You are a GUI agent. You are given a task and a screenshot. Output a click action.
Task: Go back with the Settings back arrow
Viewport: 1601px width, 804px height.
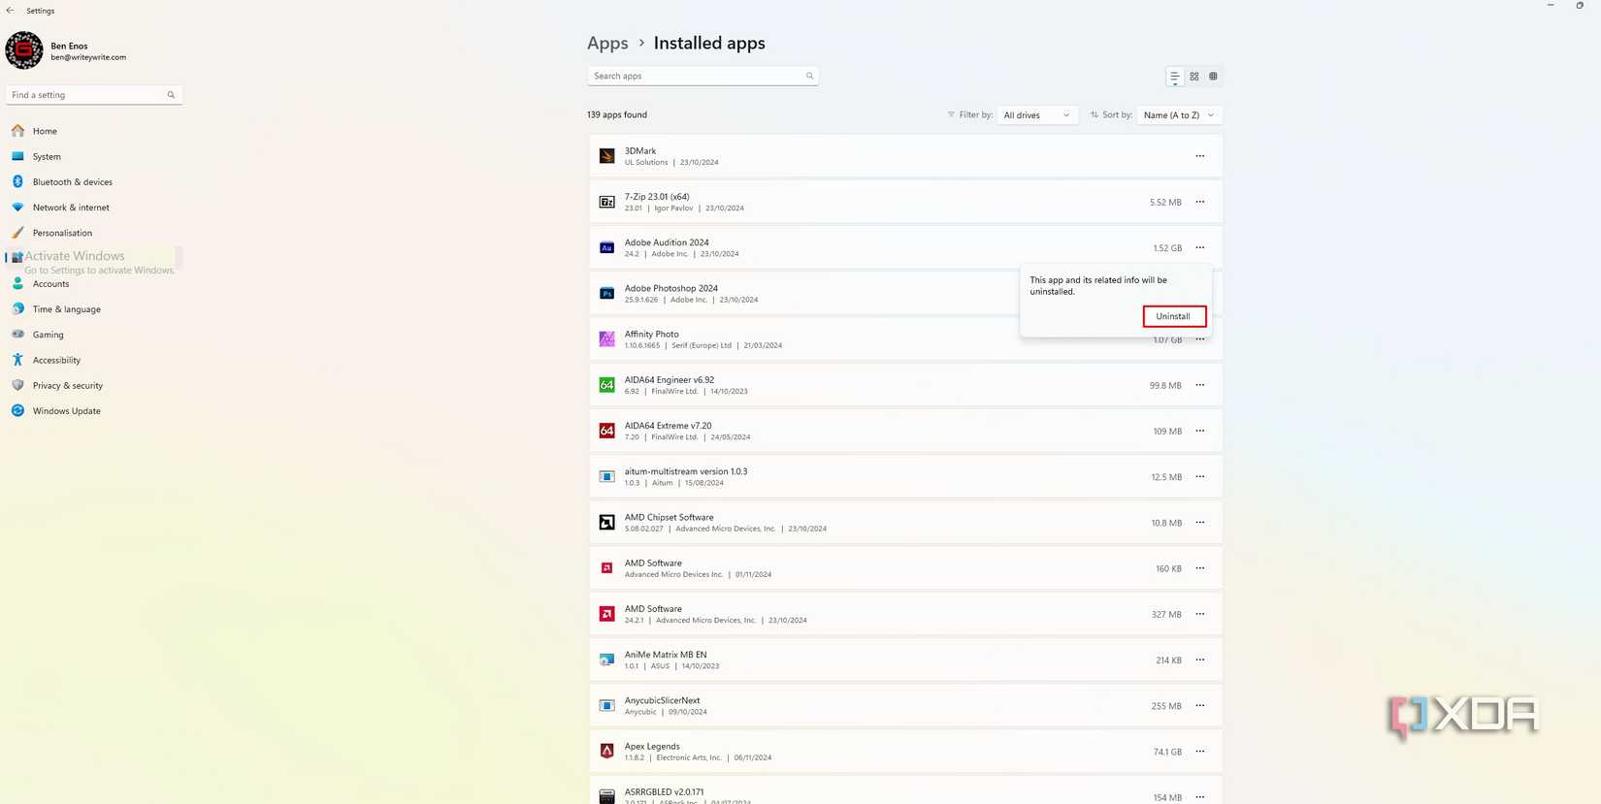(x=11, y=11)
